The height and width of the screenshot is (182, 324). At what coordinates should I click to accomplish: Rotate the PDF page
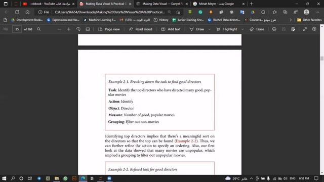click(78, 29)
